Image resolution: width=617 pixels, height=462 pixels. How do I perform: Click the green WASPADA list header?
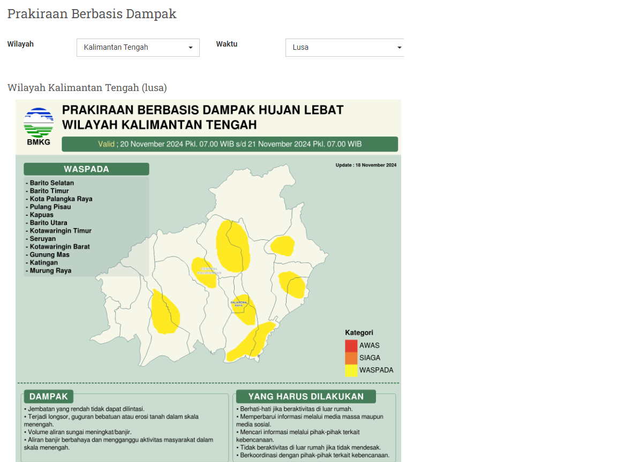(86, 169)
